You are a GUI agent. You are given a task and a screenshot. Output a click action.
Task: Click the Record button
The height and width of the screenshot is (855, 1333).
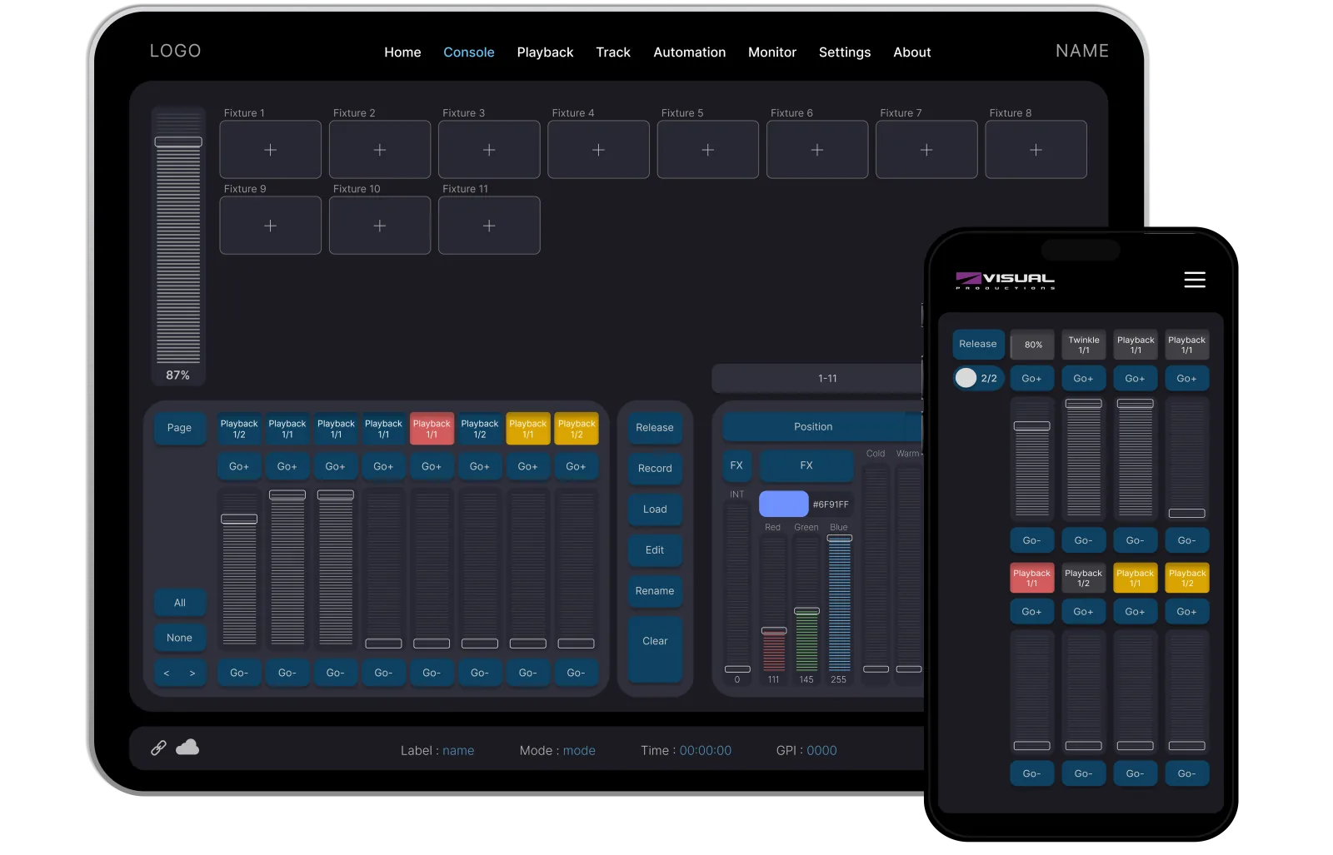[x=655, y=468]
